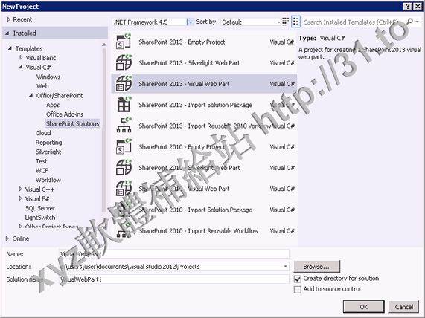Viewport: 425px width, 318px height.
Task: Click the search magnifier icon
Action: pyautogui.click(x=410, y=22)
